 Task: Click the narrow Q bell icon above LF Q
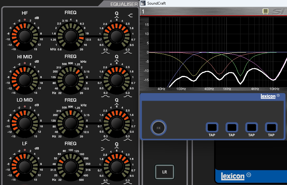coord(117,147)
